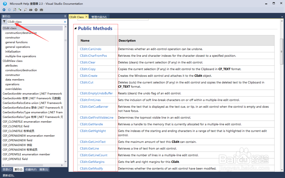Select CEF_CLONEFILE enumeration member entry
Viewport: 285px width, 178px height.
point(27,122)
